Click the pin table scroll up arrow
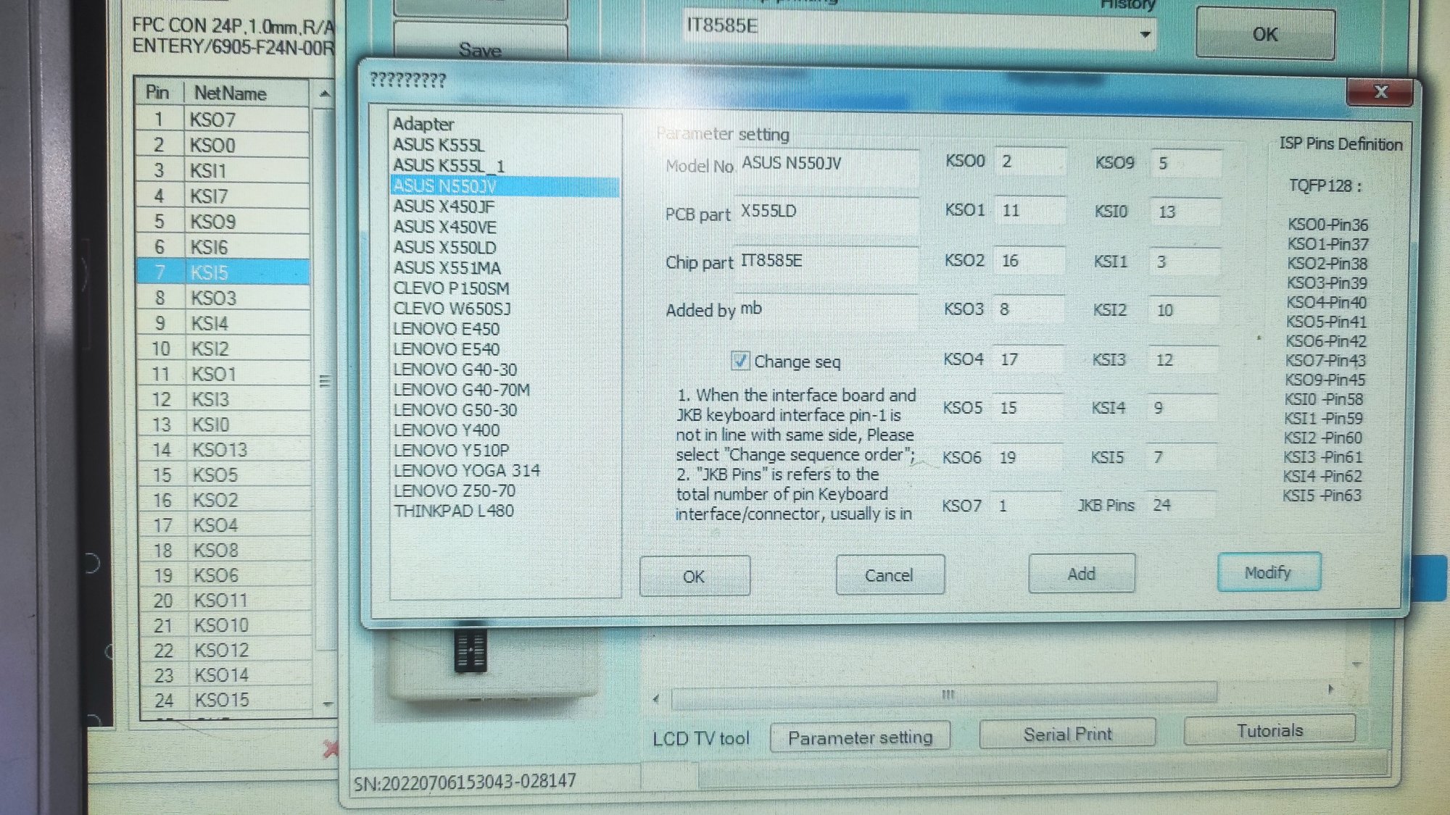Viewport: 1450px width, 815px height. [x=325, y=93]
